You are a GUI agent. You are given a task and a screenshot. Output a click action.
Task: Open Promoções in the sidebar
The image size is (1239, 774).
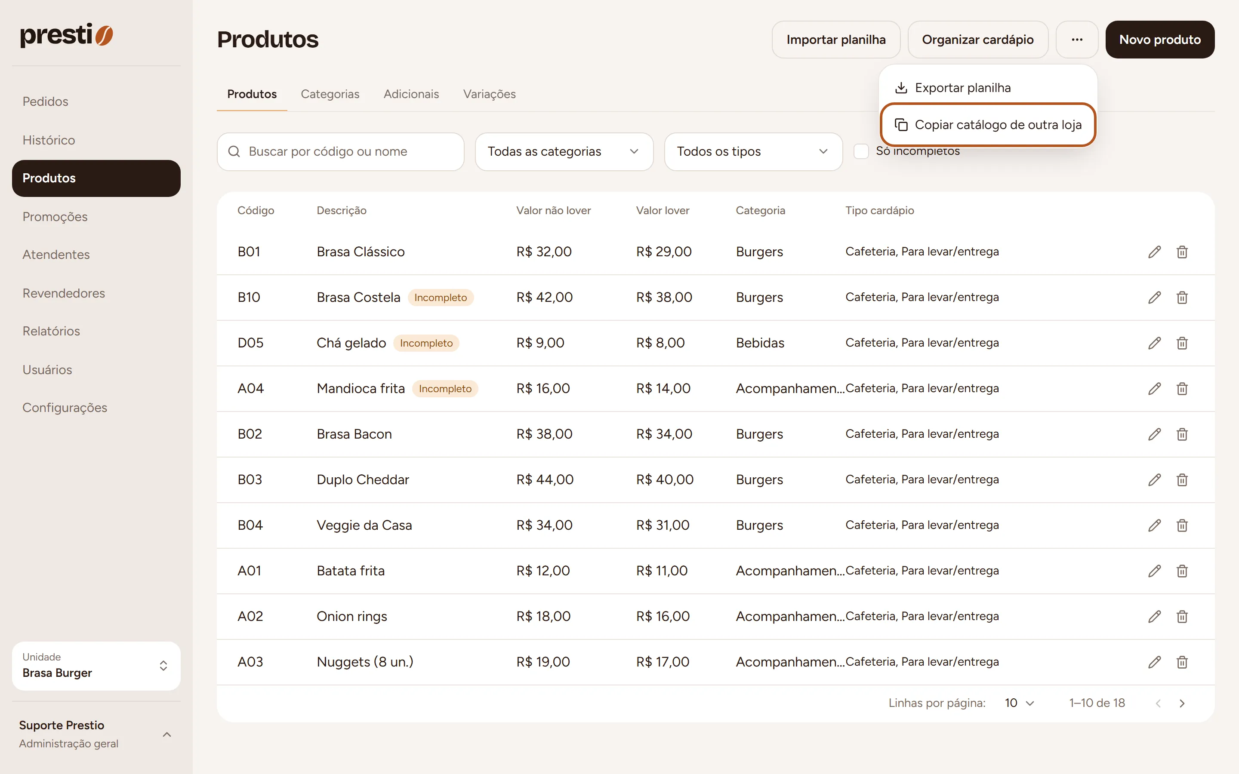[x=96, y=217]
